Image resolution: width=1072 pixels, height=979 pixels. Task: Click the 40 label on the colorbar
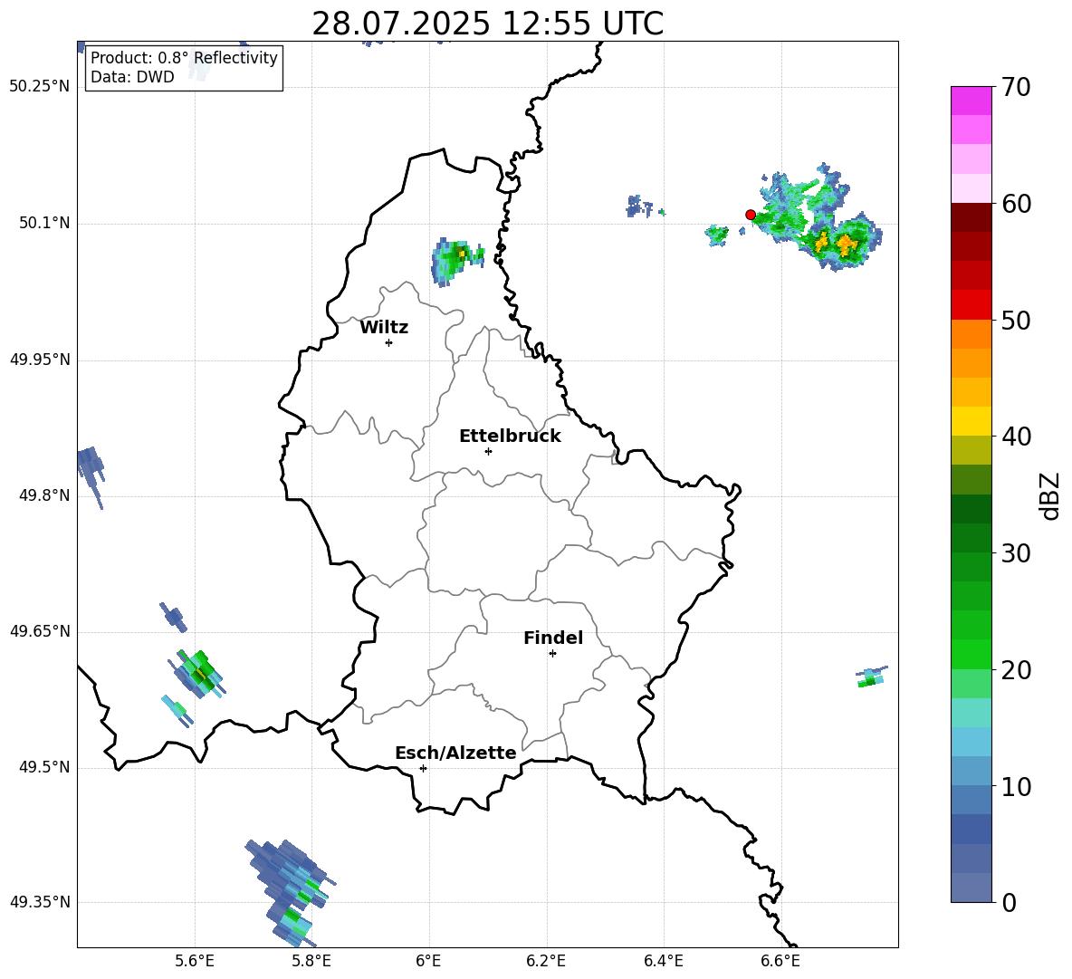click(x=1016, y=437)
